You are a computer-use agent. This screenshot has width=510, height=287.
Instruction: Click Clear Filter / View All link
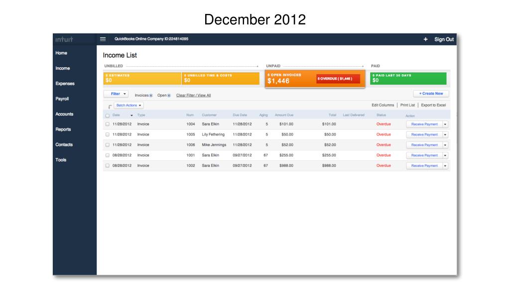click(x=194, y=95)
